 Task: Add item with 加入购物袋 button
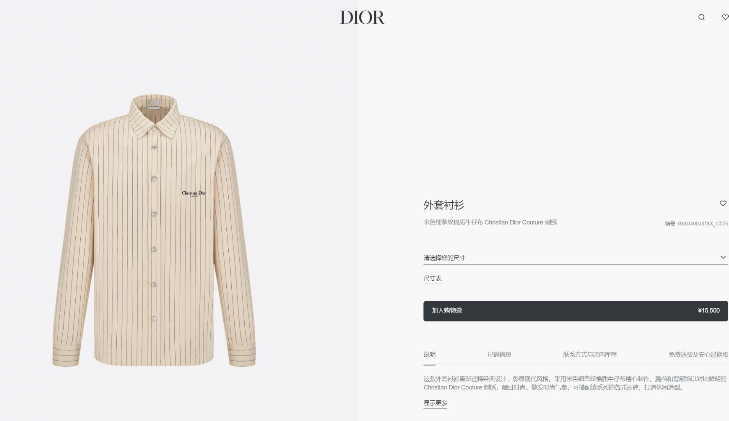(x=576, y=311)
